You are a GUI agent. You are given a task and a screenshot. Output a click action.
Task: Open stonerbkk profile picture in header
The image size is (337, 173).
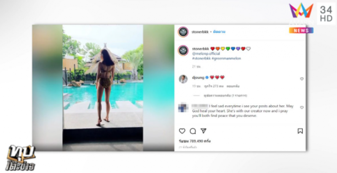click(183, 32)
